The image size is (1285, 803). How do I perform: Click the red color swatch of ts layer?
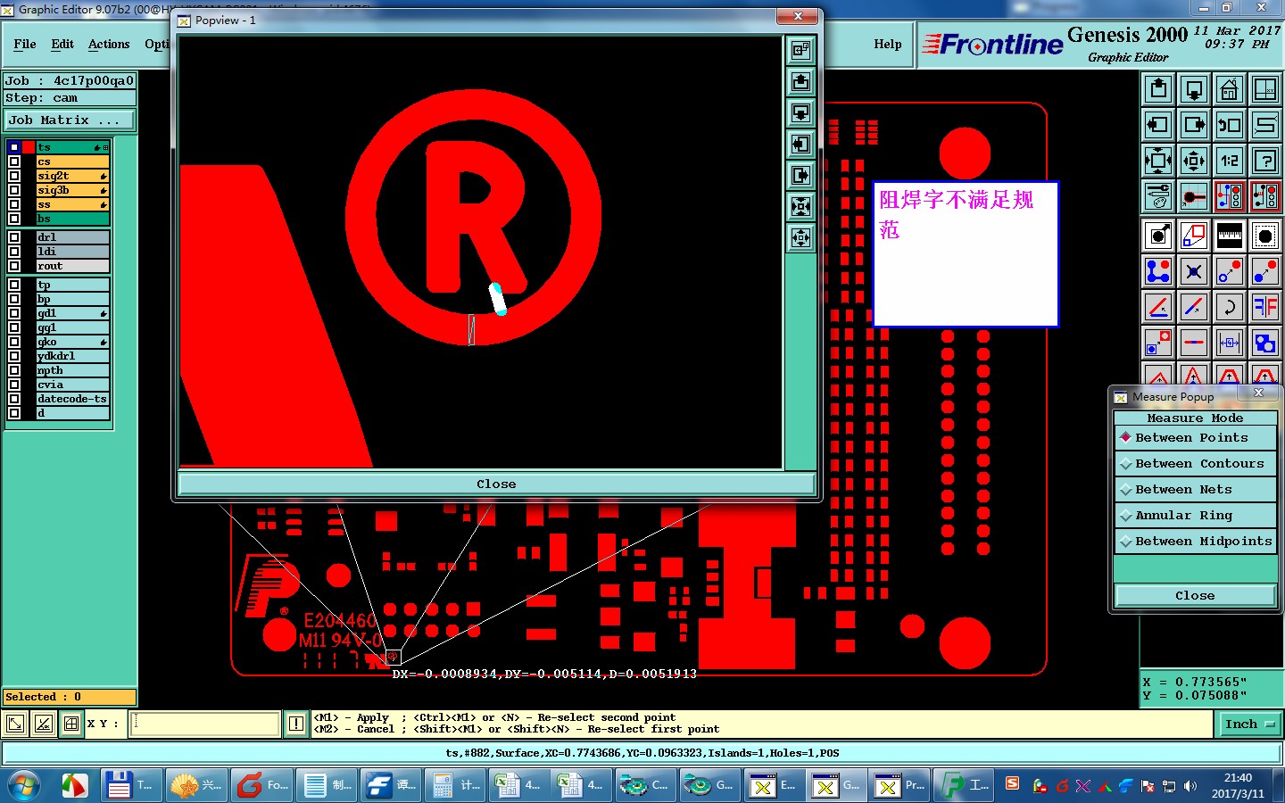tap(29, 147)
